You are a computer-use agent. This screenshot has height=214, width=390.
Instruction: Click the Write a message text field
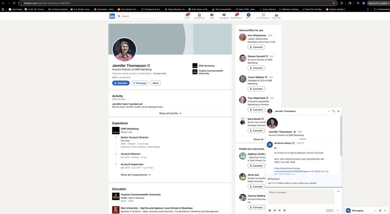click(x=301, y=196)
